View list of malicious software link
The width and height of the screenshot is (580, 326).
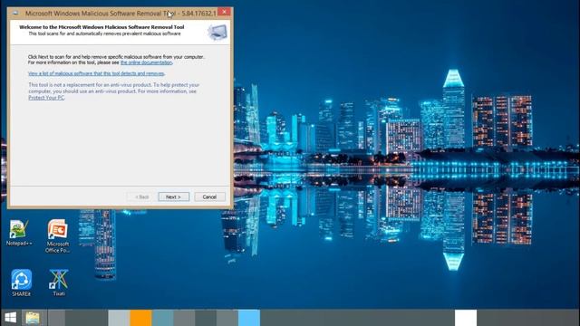(x=96, y=73)
